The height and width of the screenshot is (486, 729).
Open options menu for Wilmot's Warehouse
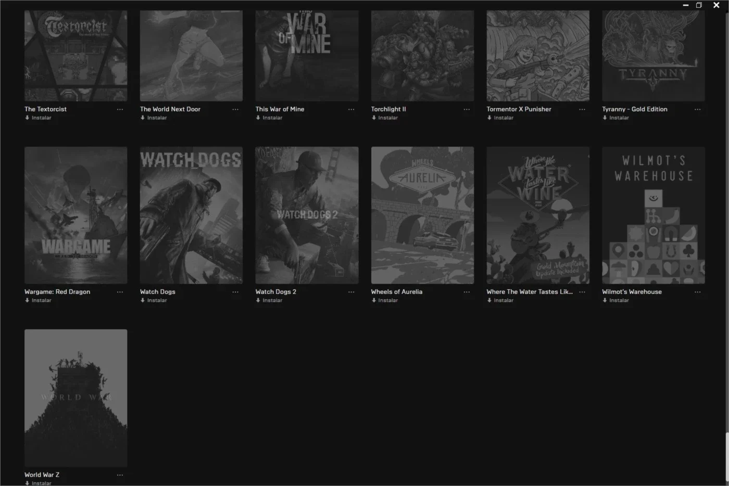(x=698, y=292)
